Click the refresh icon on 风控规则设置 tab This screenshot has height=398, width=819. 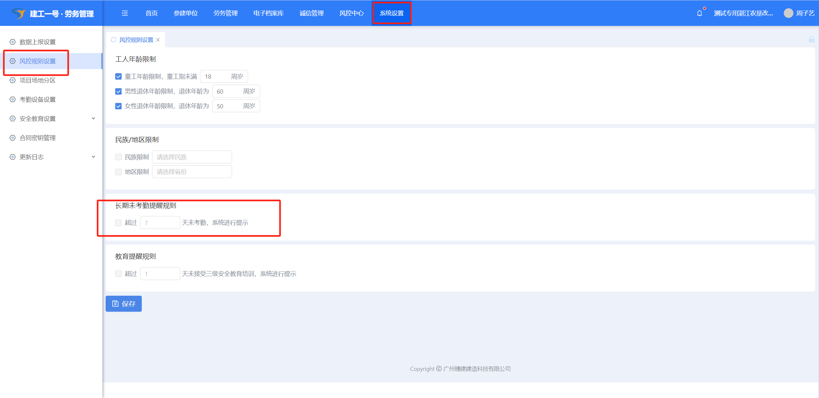click(x=113, y=40)
